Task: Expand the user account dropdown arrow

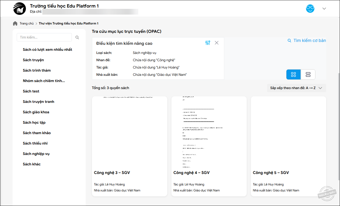Action: [324, 9]
